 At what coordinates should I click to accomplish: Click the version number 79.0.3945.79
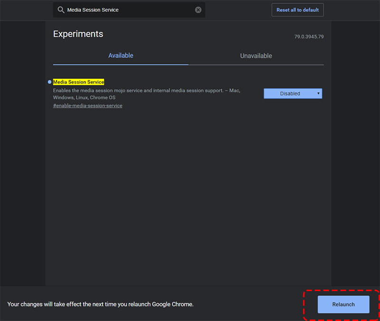309,37
